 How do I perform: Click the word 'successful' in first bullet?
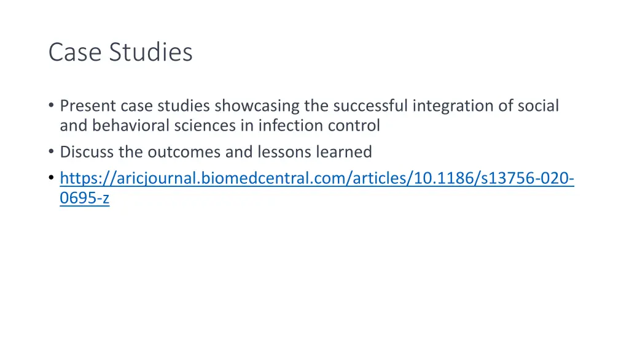coord(370,106)
